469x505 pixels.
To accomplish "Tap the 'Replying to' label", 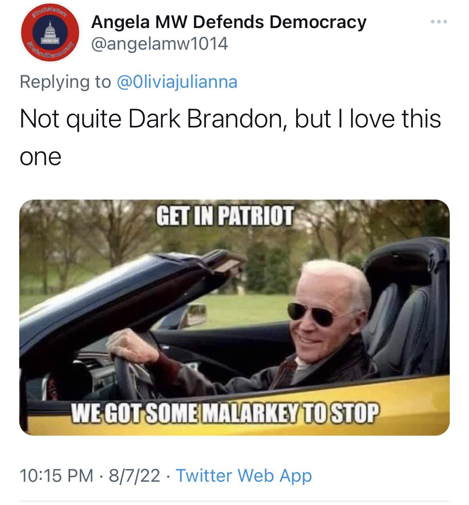I will [x=65, y=82].
